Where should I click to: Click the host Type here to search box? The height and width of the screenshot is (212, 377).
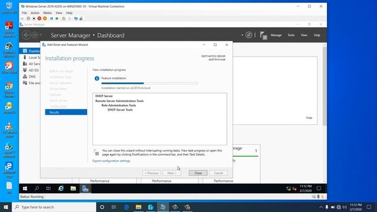(54, 207)
